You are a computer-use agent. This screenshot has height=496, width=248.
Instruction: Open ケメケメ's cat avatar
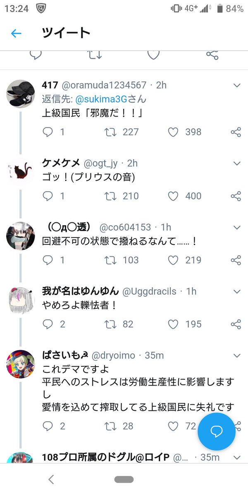(20, 171)
